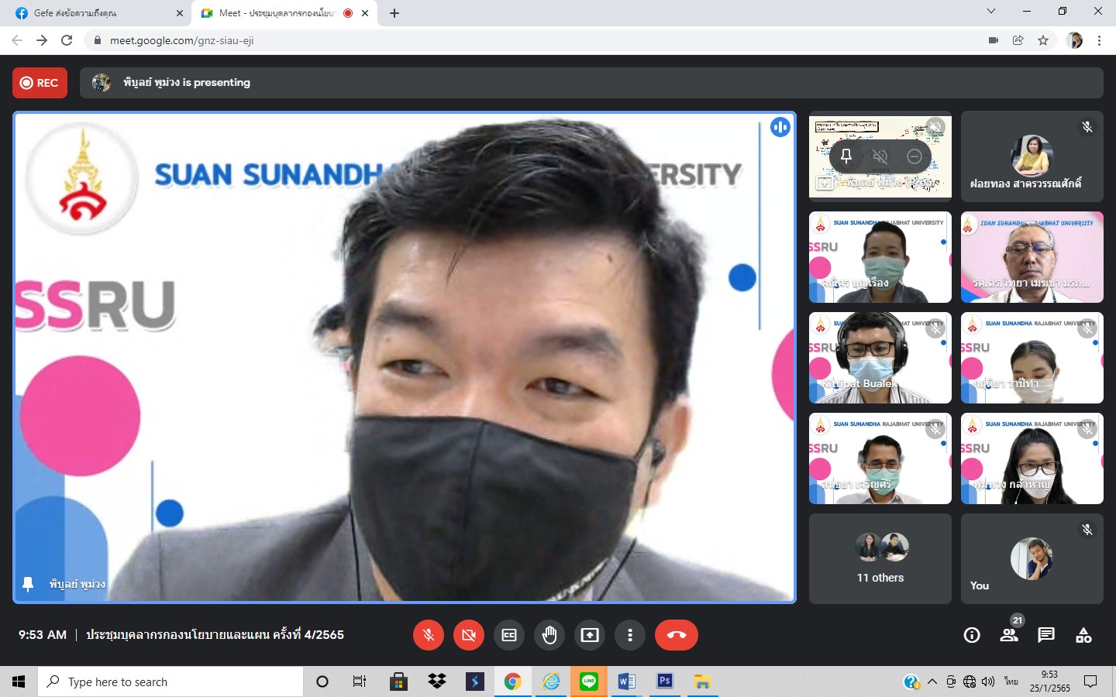Open Photoshop from the taskbar
The width and height of the screenshot is (1116, 697).
click(664, 682)
